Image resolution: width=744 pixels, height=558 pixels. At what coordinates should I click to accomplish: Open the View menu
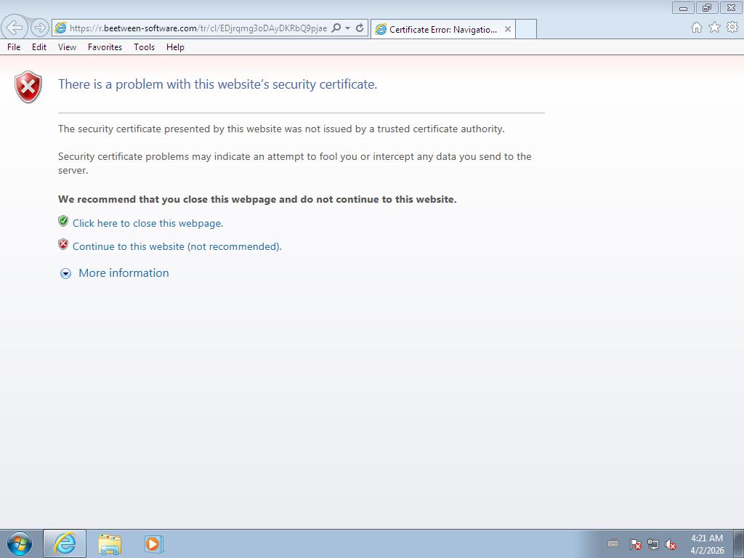[x=67, y=47]
